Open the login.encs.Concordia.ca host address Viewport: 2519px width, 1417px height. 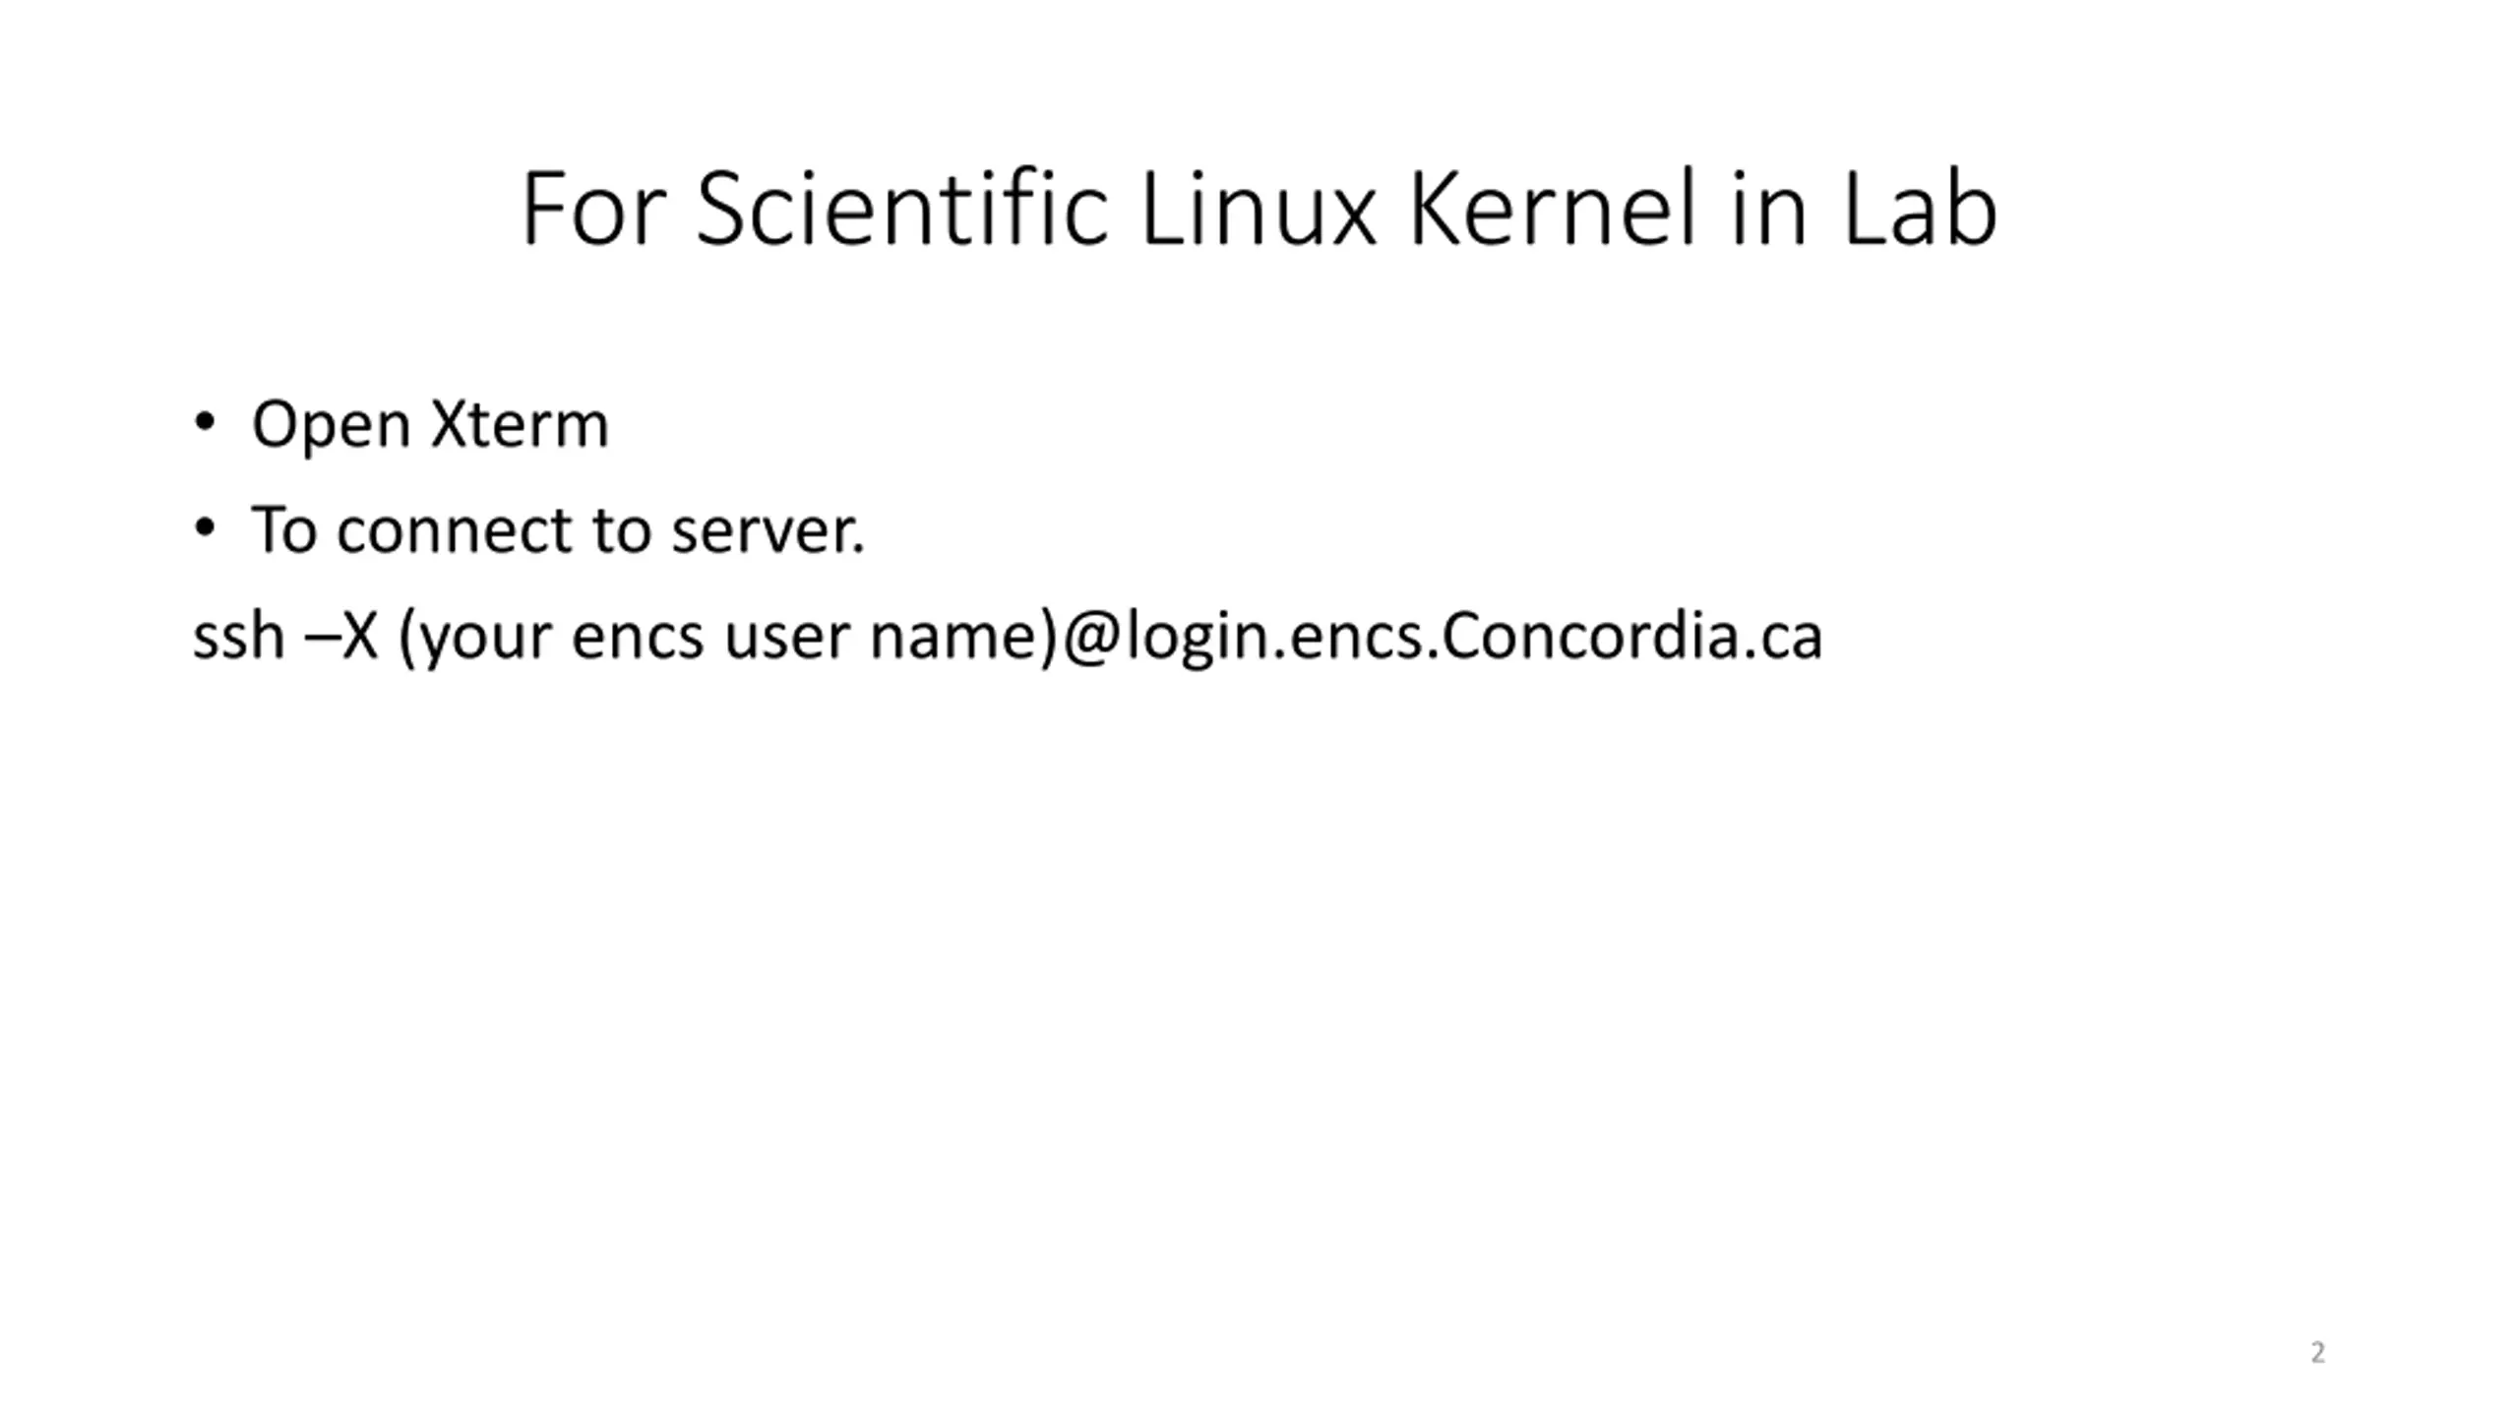click(x=1474, y=638)
